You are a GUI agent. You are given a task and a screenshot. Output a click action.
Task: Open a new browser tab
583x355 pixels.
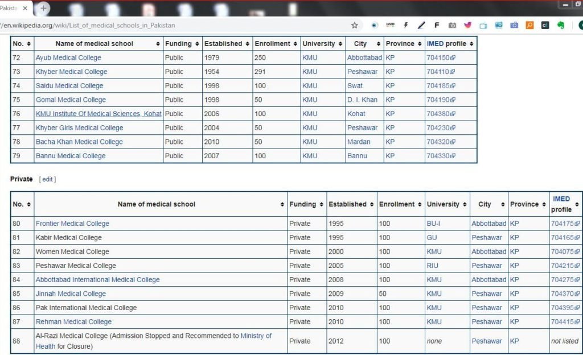pos(43,8)
